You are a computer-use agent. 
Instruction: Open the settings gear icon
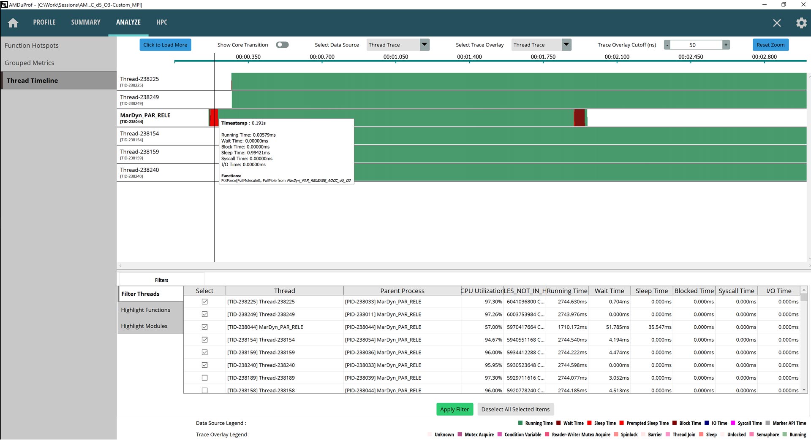click(801, 23)
